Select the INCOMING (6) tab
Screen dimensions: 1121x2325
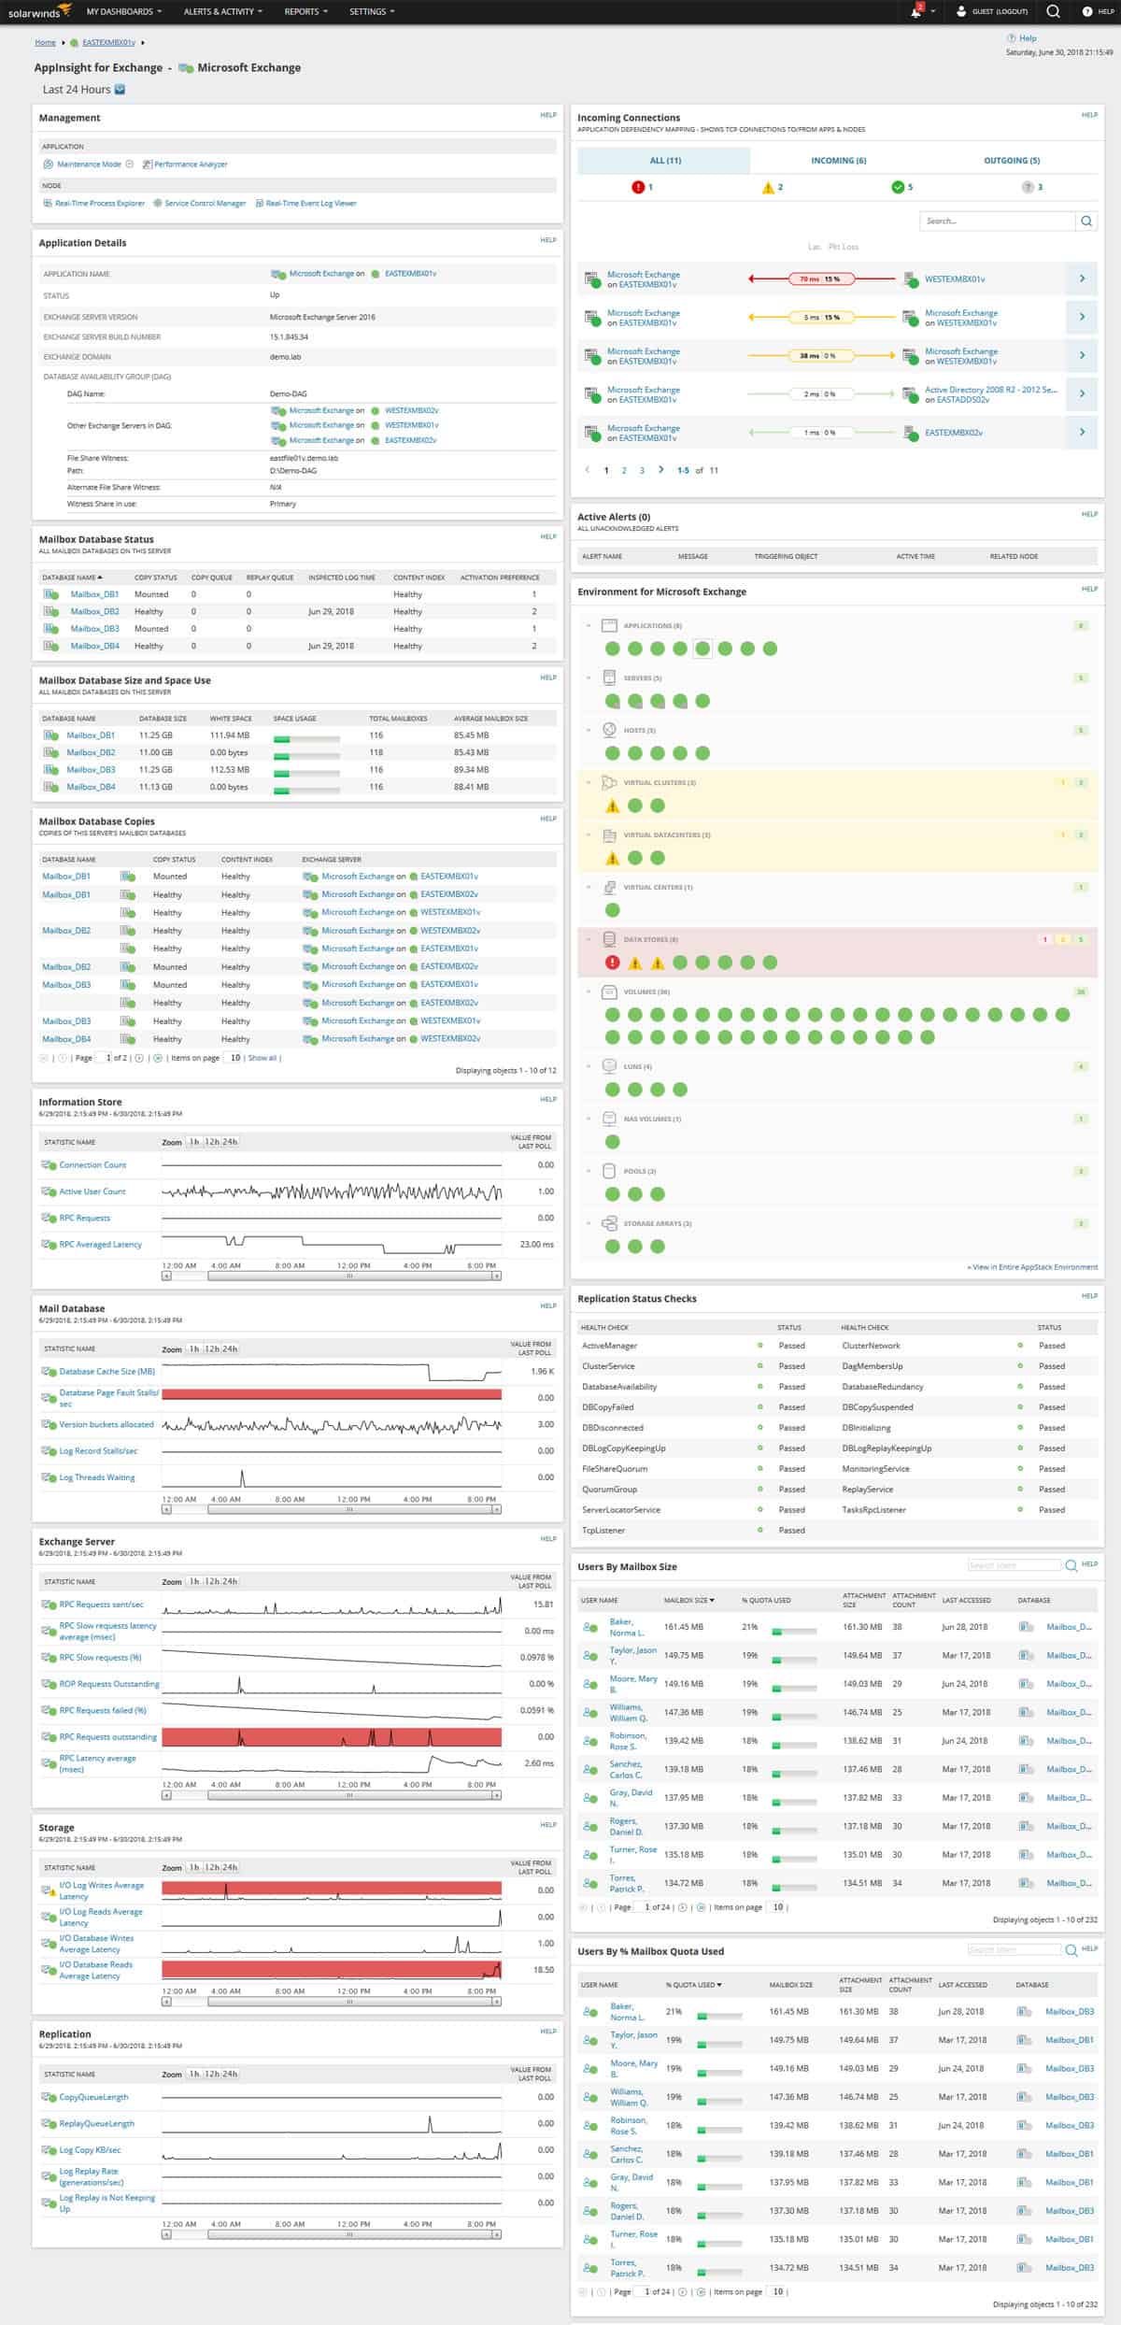(x=838, y=160)
